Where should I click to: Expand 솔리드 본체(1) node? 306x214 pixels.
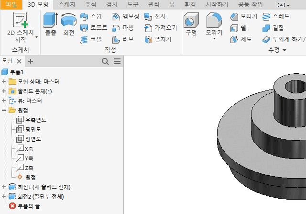pyautogui.click(x=4, y=91)
